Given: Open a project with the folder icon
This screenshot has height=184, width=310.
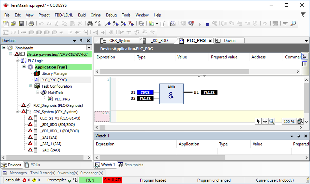Looking at the screenshot, I should click(x=13, y=24).
